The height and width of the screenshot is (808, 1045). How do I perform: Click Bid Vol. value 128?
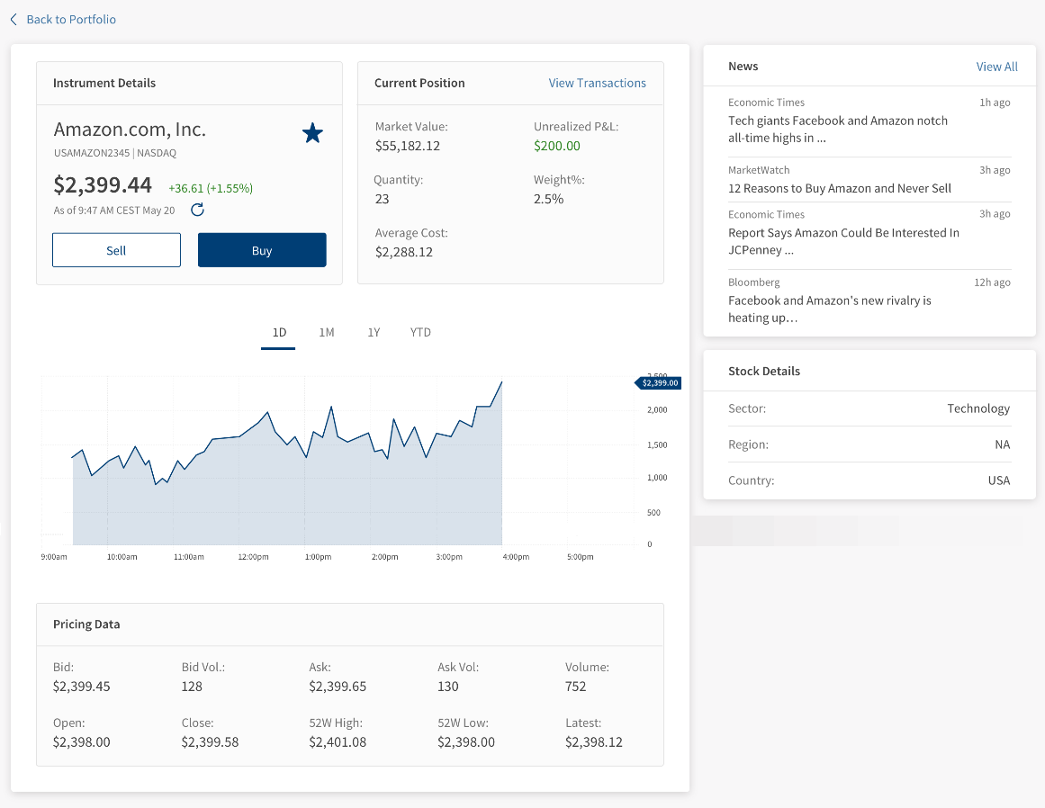pos(192,687)
